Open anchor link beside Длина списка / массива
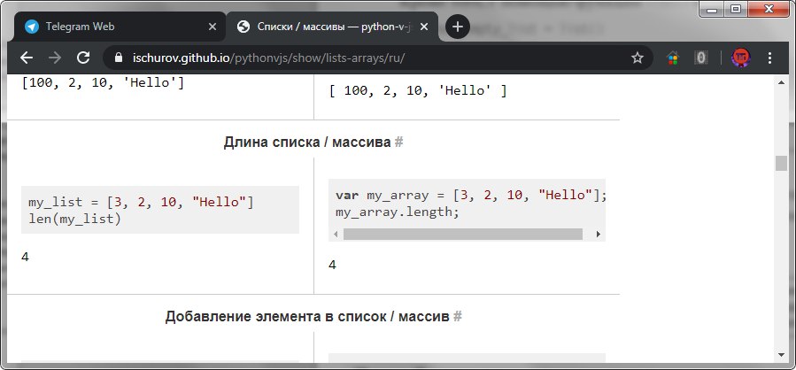 click(x=399, y=143)
